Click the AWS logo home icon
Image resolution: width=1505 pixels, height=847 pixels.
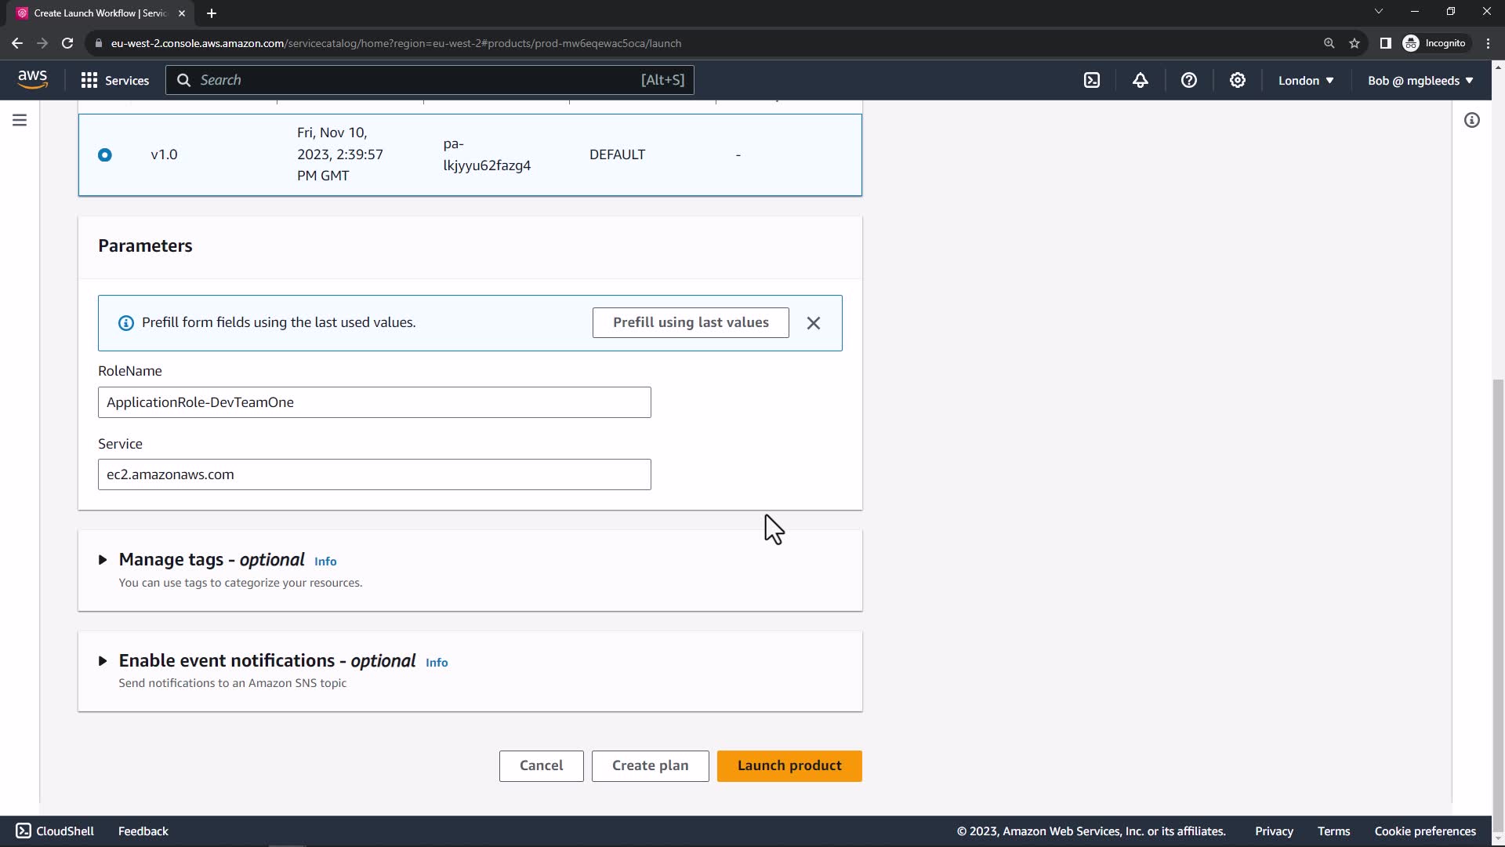click(x=32, y=79)
